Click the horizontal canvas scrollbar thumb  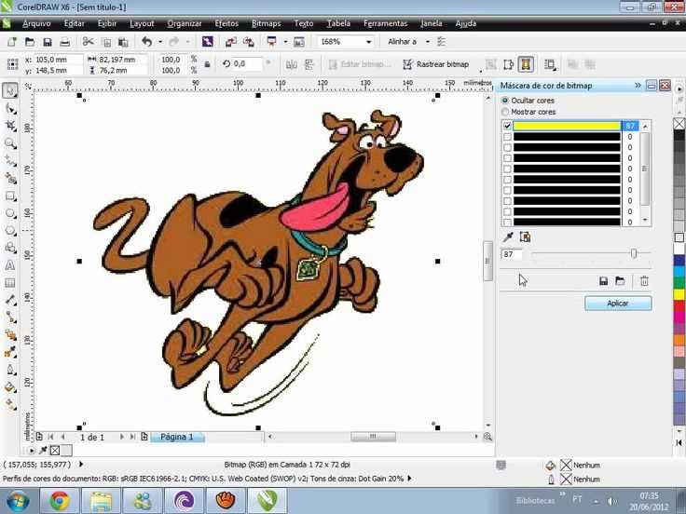point(373,437)
